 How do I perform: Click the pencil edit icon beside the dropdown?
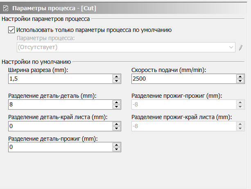(241, 47)
